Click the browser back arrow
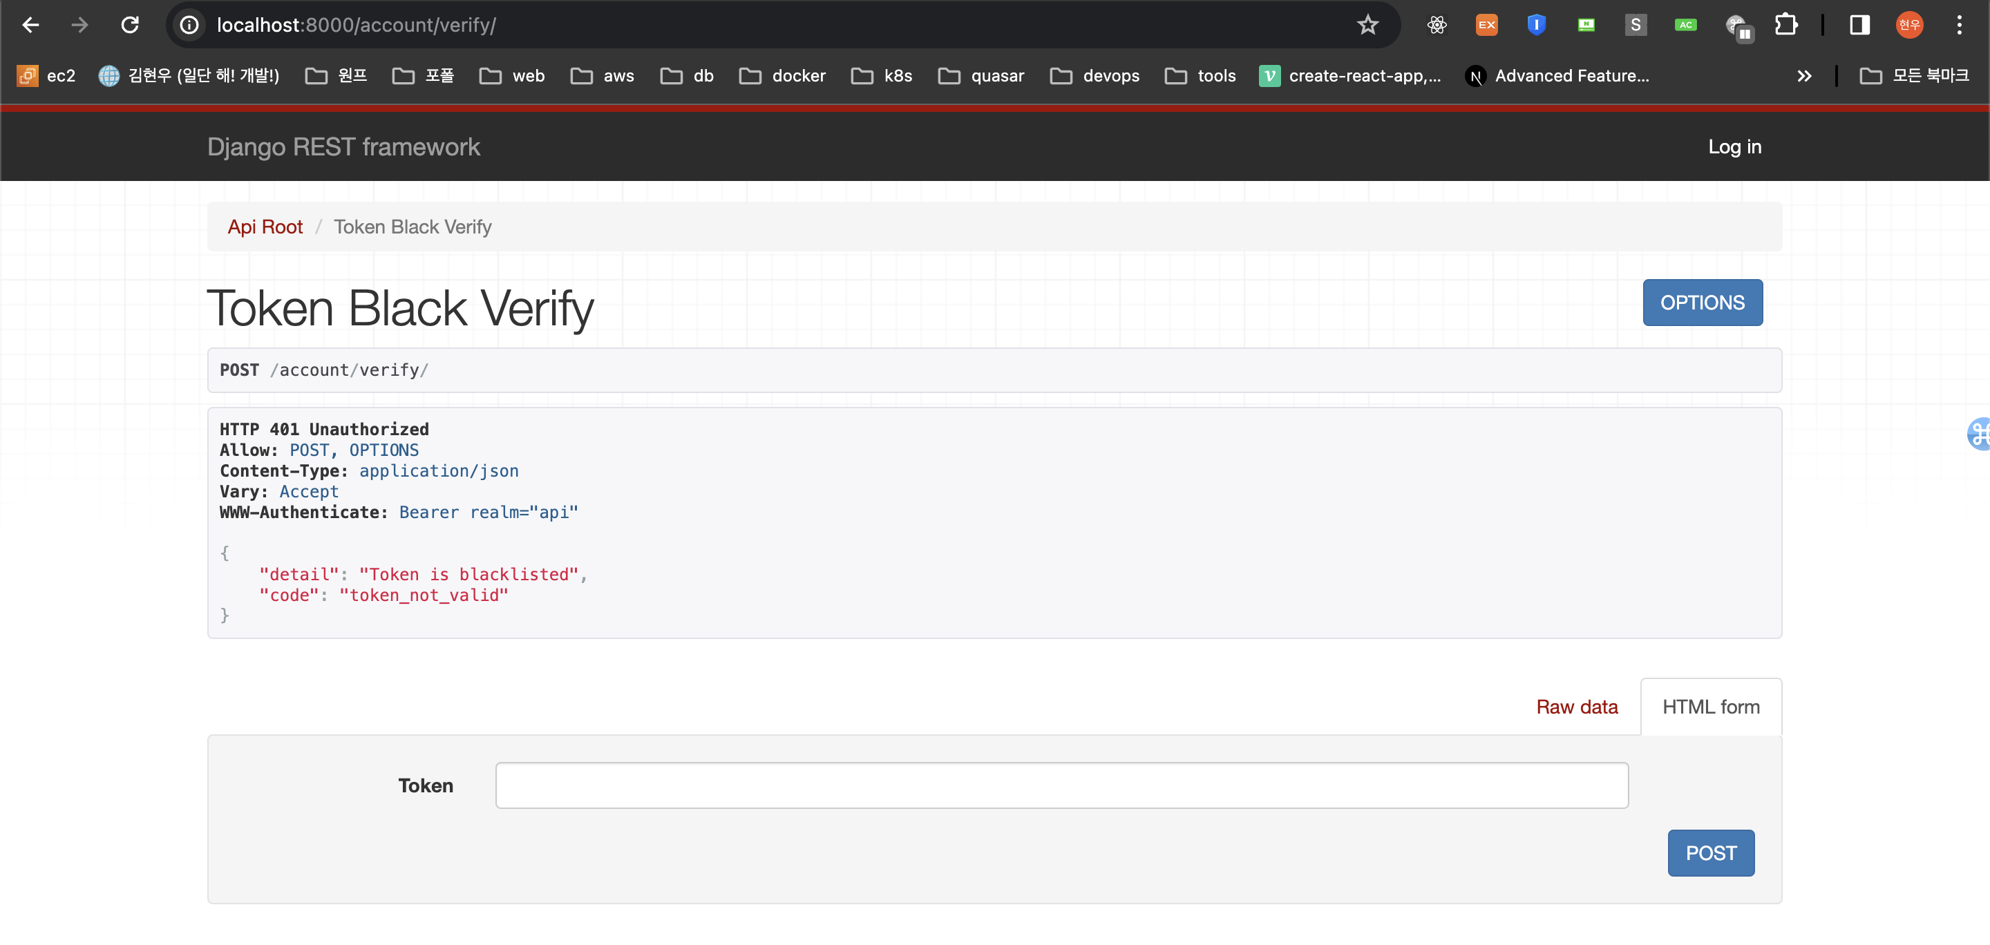The height and width of the screenshot is (945, 1990). tap(31, 25)
